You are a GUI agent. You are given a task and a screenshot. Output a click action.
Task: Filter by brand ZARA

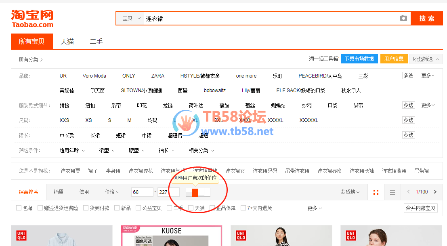tap(157, 76)
